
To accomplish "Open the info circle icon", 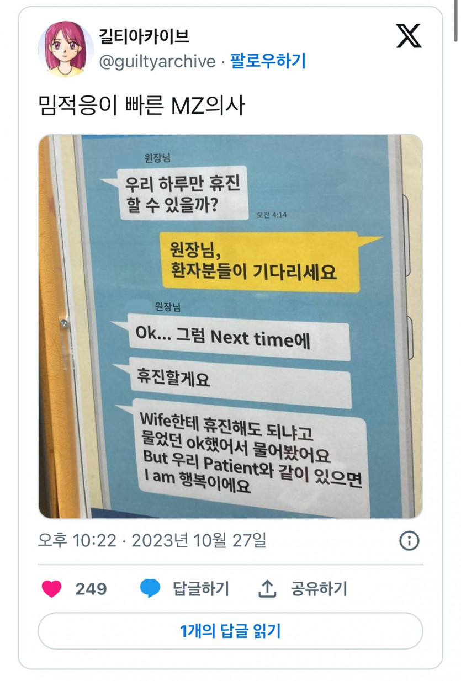I will [x=409, y=541].
